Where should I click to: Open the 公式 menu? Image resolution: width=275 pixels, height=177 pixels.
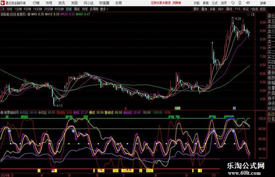215,3
